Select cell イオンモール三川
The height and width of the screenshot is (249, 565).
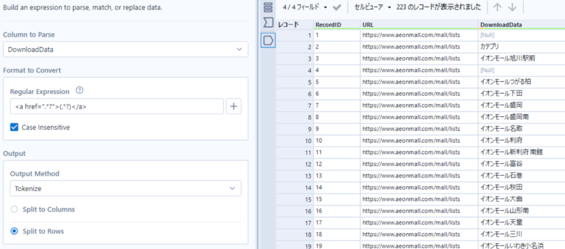[521, 234]
